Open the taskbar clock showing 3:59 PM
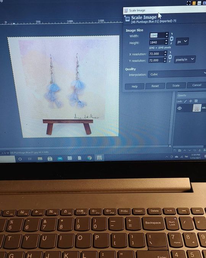The image size is (206, 258). [x=195, y=156]
